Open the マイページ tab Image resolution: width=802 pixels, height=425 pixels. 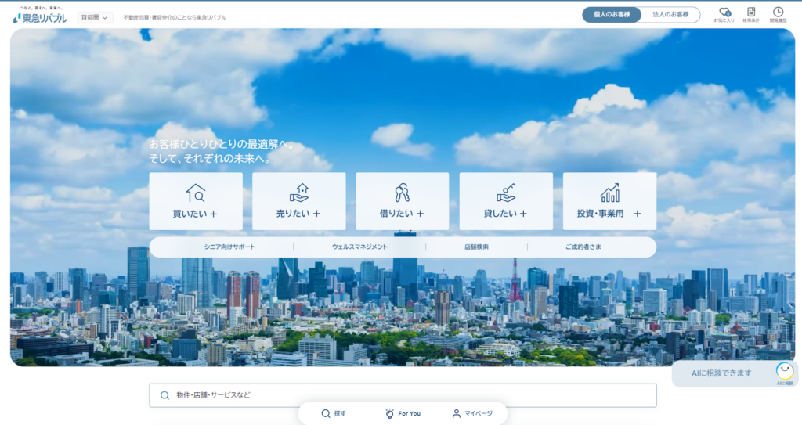click(472, 413)
